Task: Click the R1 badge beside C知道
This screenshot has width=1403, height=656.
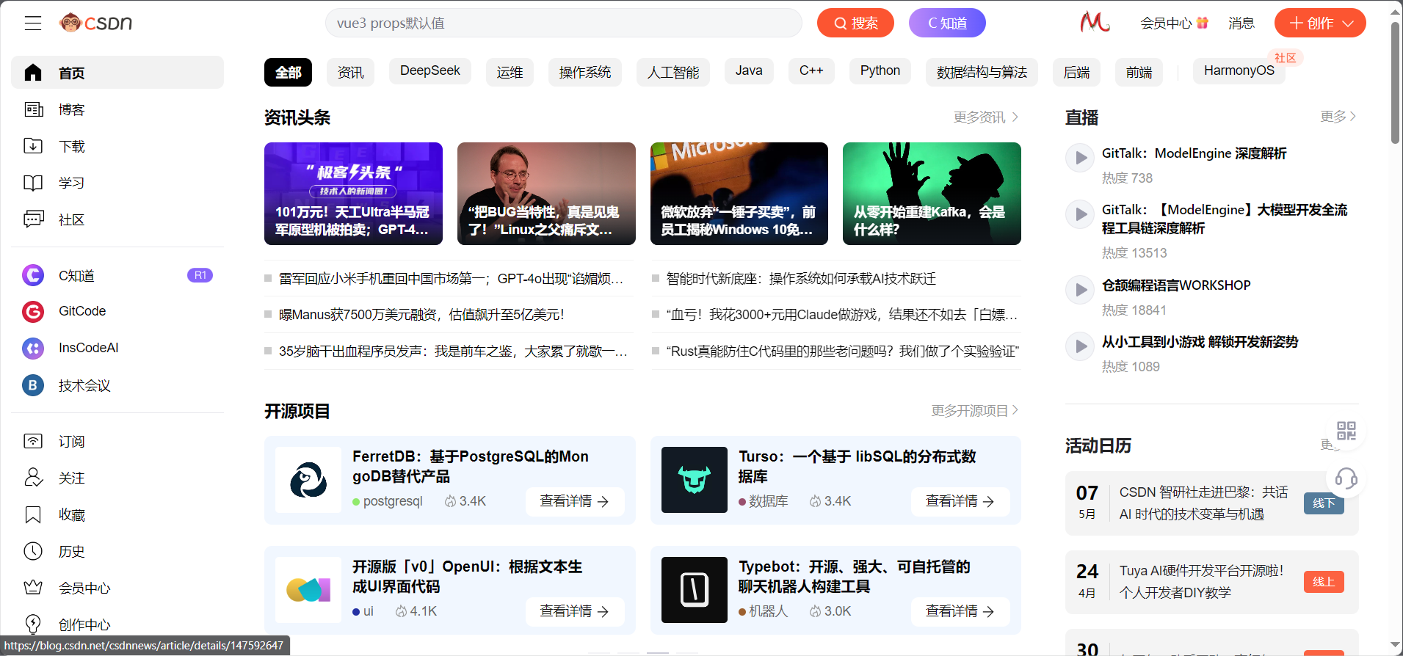Action: [200, 275]
